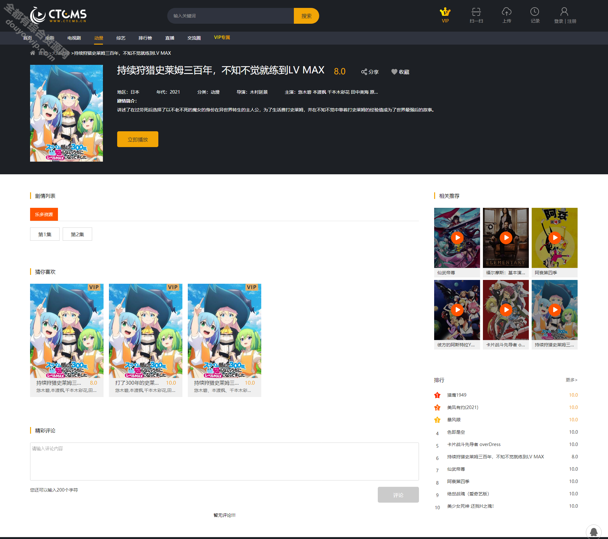Open 综艺 navigation item

coord(121,38)
